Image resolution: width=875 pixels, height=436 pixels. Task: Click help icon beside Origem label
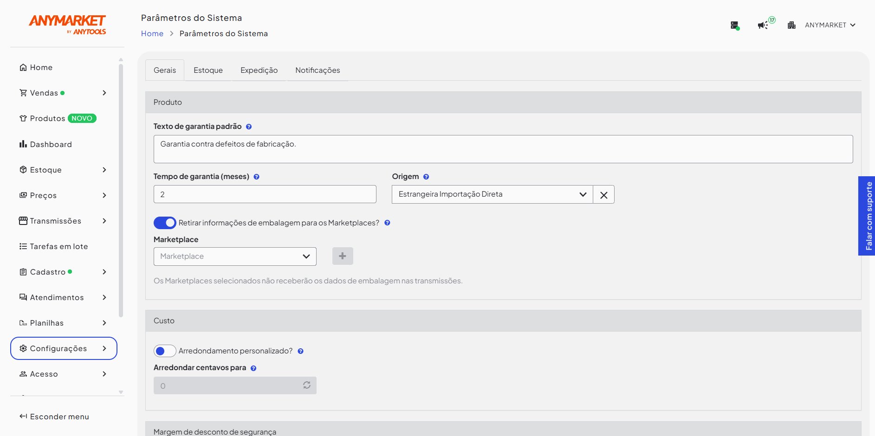(x=426, y=177)
